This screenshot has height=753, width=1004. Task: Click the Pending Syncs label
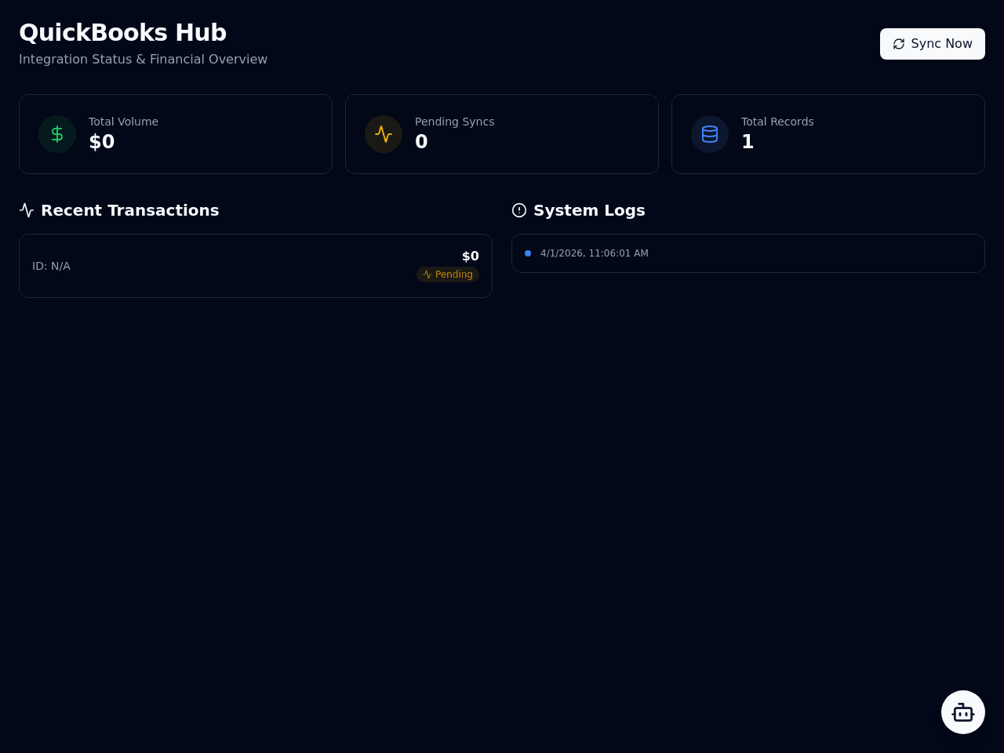tap(455, 122)
